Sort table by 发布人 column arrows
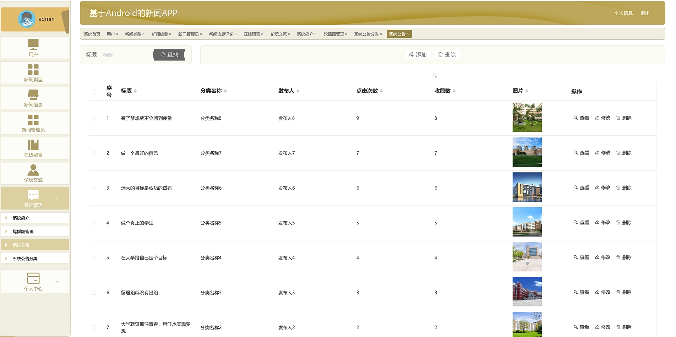The image size is (676, 337). coord(298,91)
